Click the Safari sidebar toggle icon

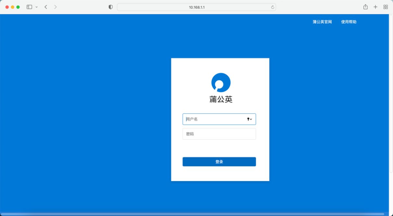click(x=29, y=7)
